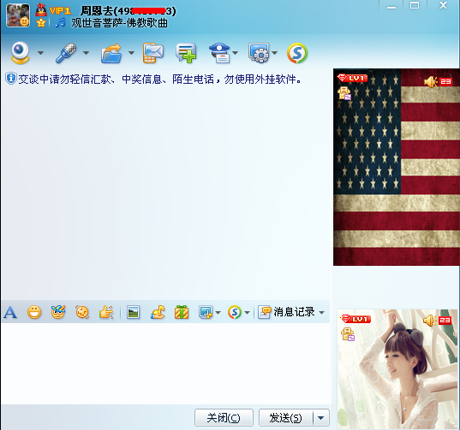The width and height of the screenshot is (460, 430).
Task: Open the music share note icon
Action: 158,312
